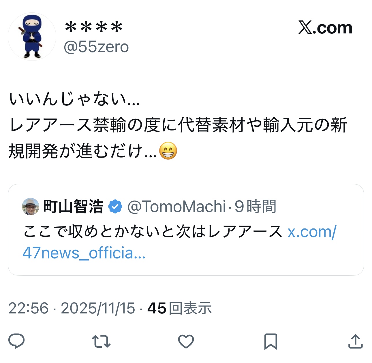Select the main tweet text about レアアース禁輸
372x363 pixels.
pyautogui.click(x=178, y=125)
